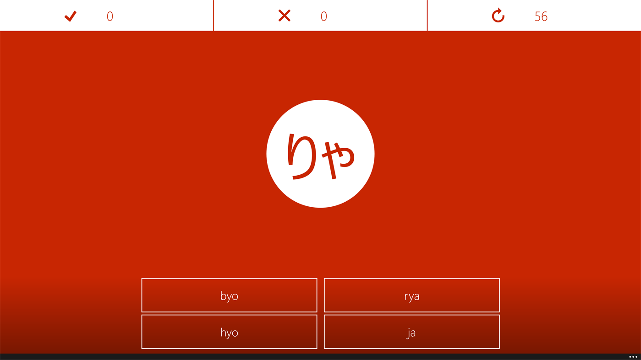Image resolution: width=641 pixels, height=360 pixels.
Task: Select the answer rya
Action: (x=411, y=295)
